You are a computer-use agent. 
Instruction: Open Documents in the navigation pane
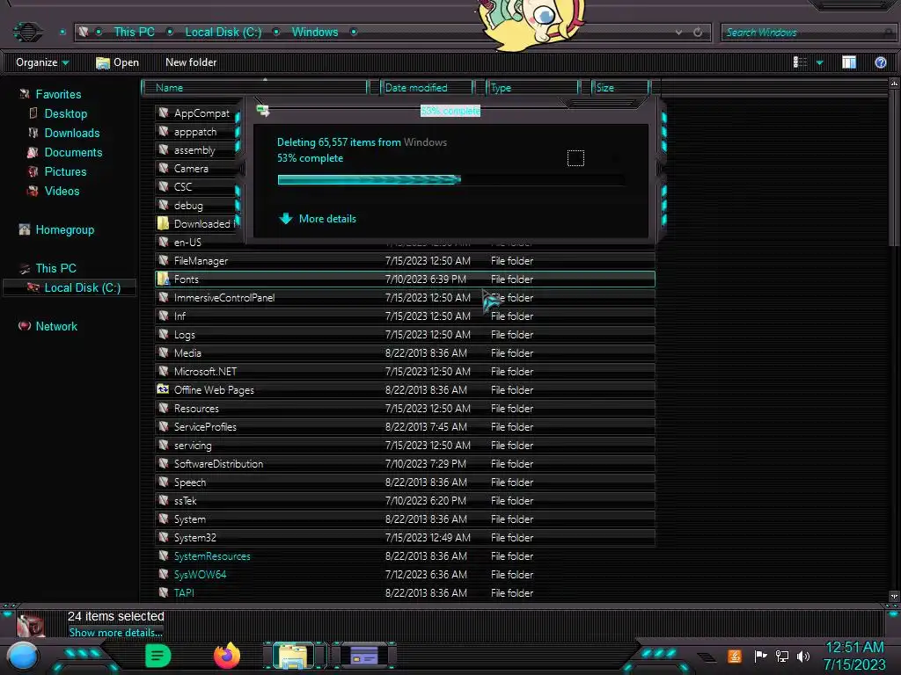click(73, 153)
